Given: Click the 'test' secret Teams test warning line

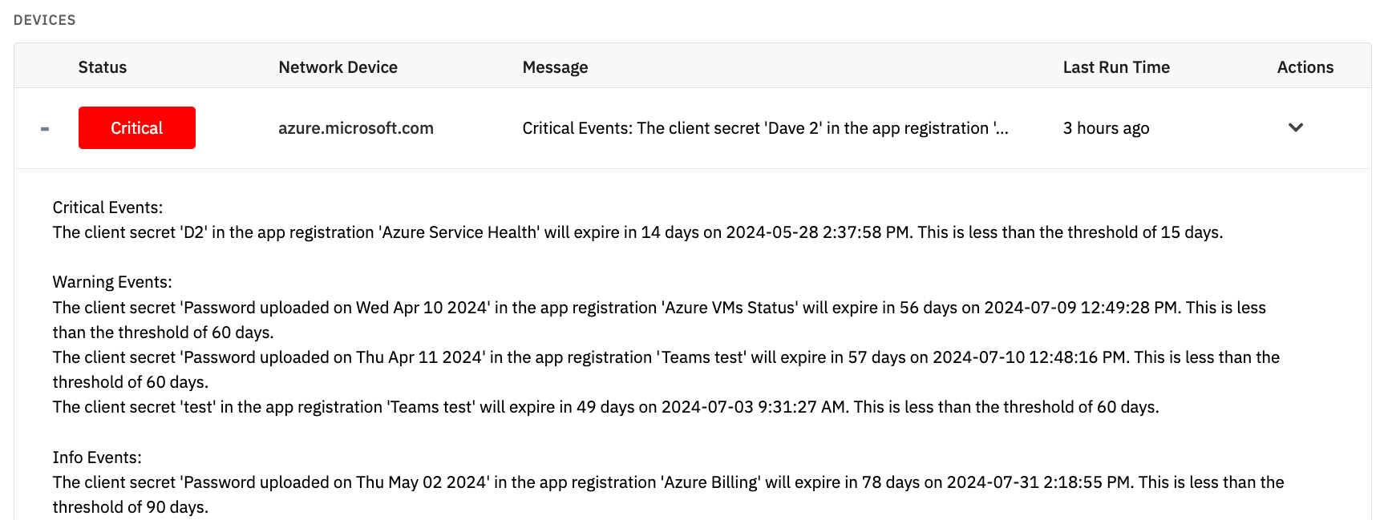Looking at the screenshot, I should (605, 407).
